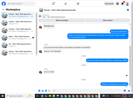Click the southside or northside question message
The height and width of the screenshot is (98, 133).
[67, 48]
